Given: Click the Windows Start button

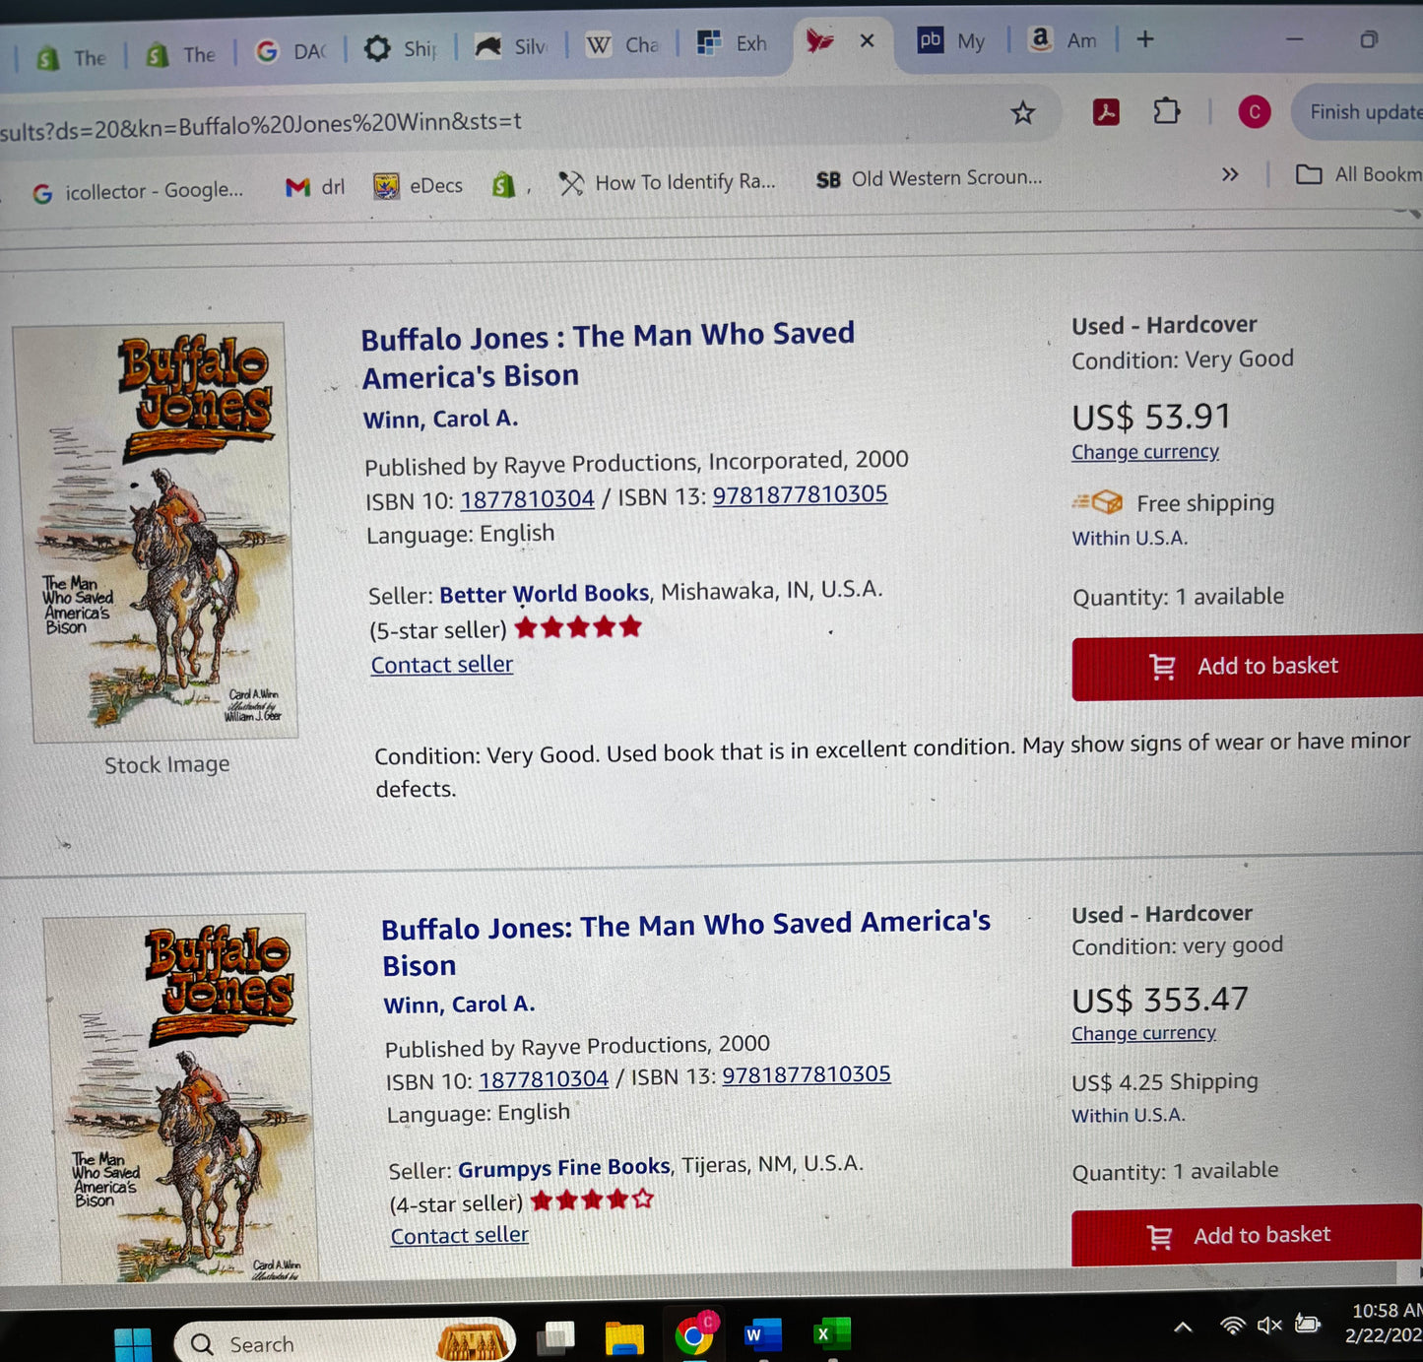Looking at the screenshot, I should pyautogui.click(x=134, y=1339).
